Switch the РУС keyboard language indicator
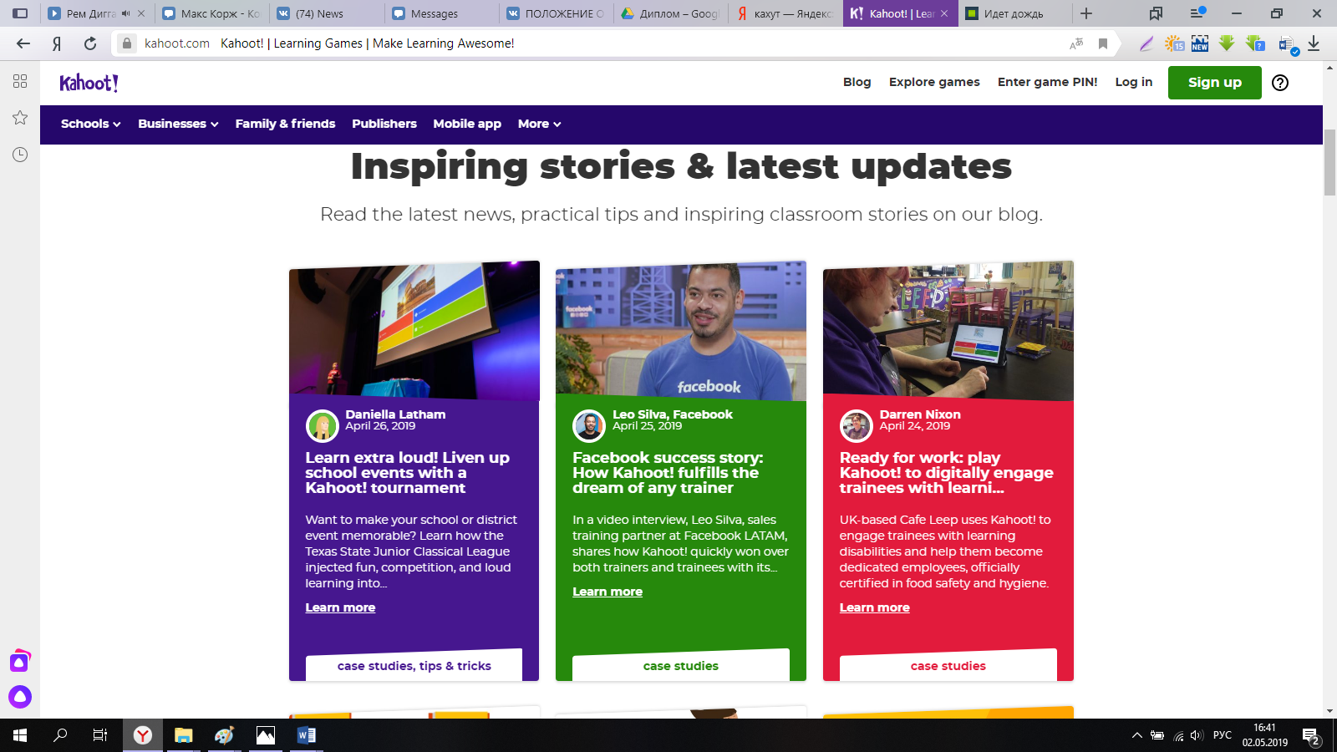This screenshot has height=752, width=1337. coord(1222,735)
